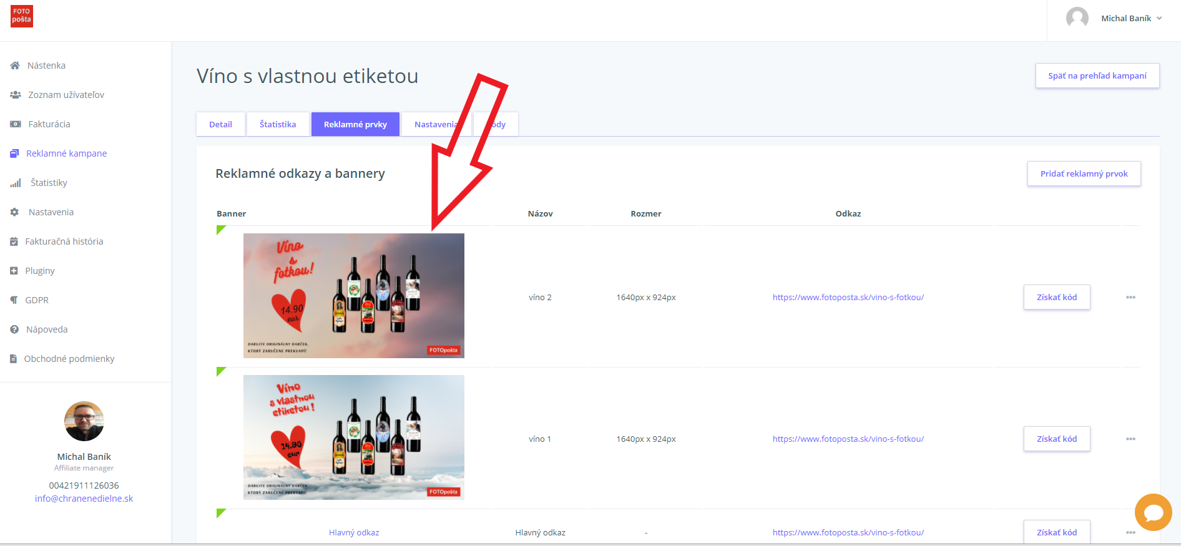Click the Obchodné podmienky document icon
This screenshot has width=1181, height=546.
coord(13,359)
